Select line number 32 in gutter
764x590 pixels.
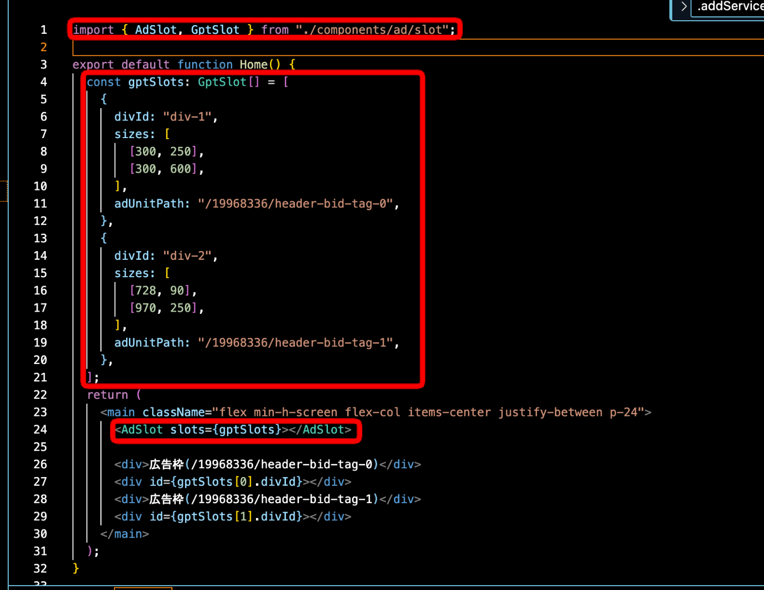pos(40,568)
